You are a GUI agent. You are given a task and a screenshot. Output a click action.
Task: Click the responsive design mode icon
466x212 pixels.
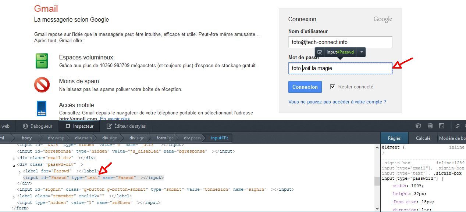pos(442,126)
